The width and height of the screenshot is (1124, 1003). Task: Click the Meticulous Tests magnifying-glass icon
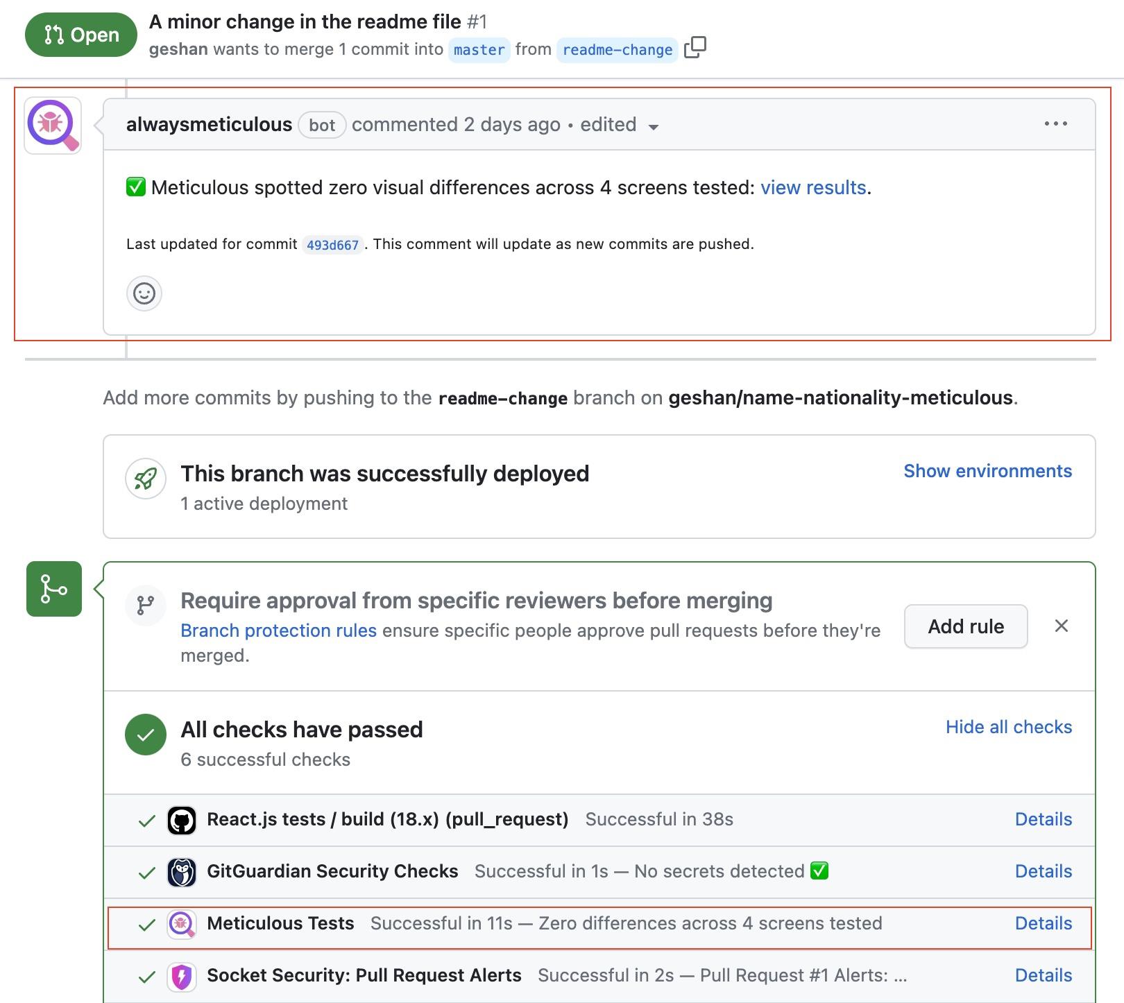coord(182,923)
